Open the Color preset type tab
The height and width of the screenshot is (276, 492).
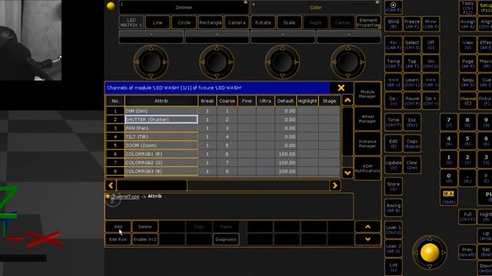pos(315,7)
